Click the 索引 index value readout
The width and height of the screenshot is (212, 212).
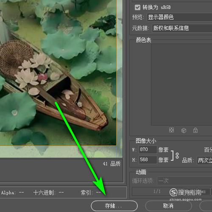click(91, 192)
